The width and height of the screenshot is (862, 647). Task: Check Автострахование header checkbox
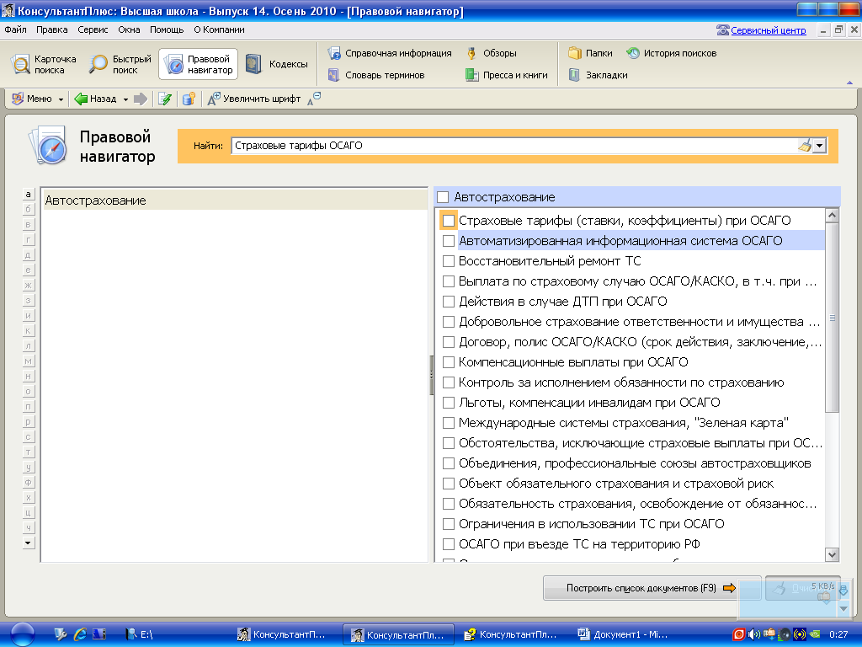443,197
